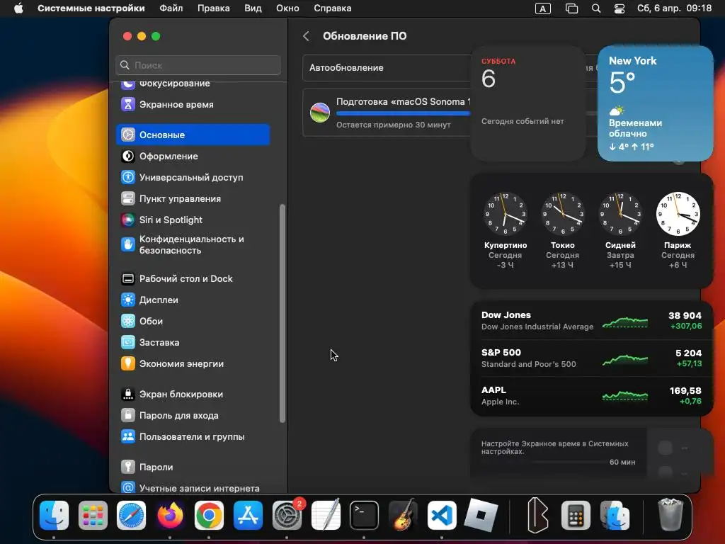The height and width of the screenshot is (544, 725).
Task: Click the Screen Time widget setup text
Action: pyautogui.click(x=554, y=448)
